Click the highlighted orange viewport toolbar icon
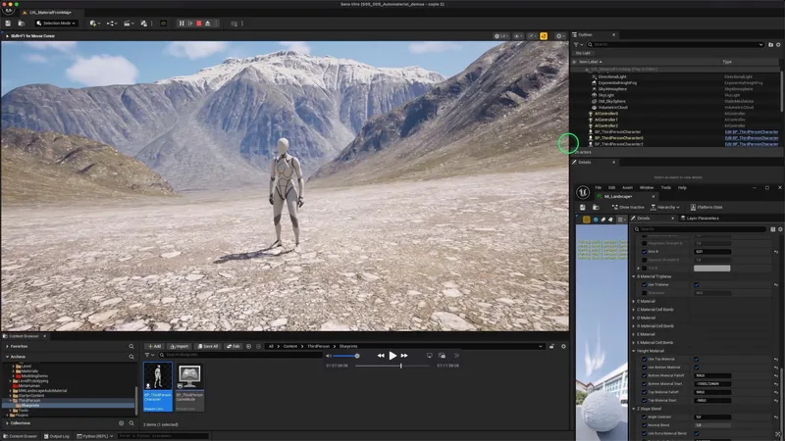785x441 pixels. click(544, 36)
